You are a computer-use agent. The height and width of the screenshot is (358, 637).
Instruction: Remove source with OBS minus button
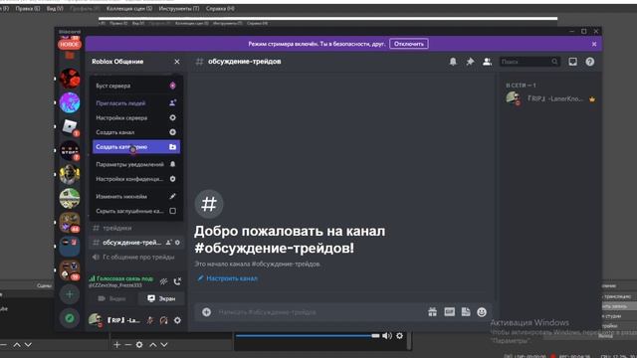tap(128, 345)
